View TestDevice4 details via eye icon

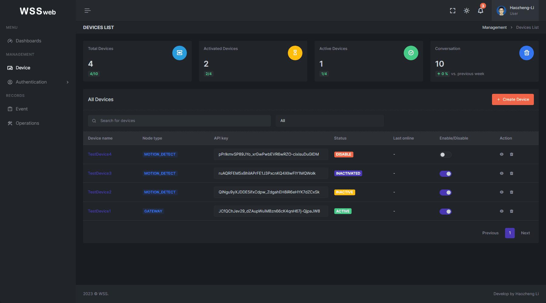click(x=502, y=154)
